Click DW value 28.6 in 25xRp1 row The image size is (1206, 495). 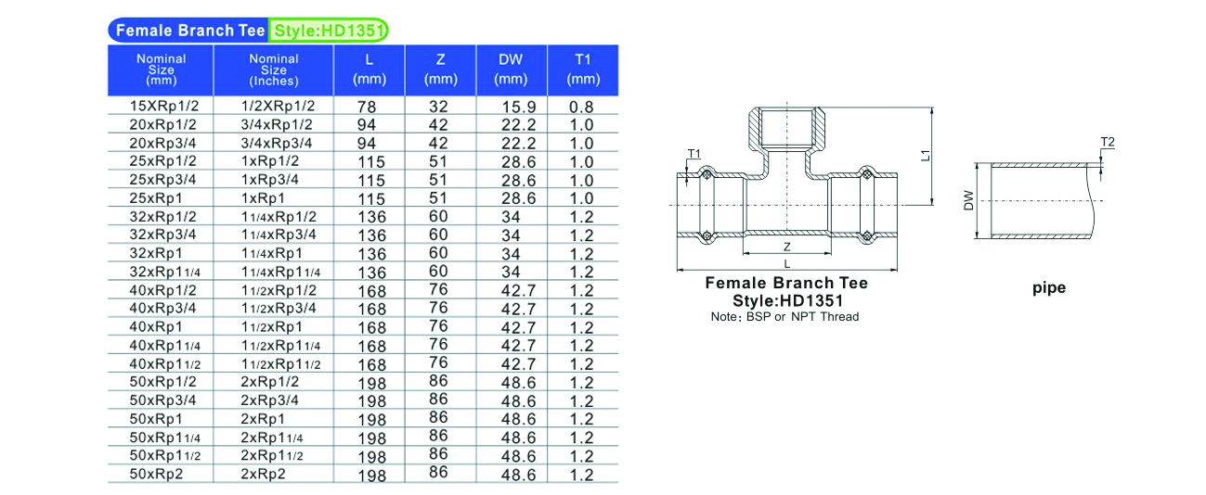[x=519, y=198]
